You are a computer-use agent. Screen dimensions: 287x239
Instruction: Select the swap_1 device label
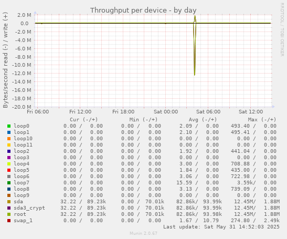23,221
